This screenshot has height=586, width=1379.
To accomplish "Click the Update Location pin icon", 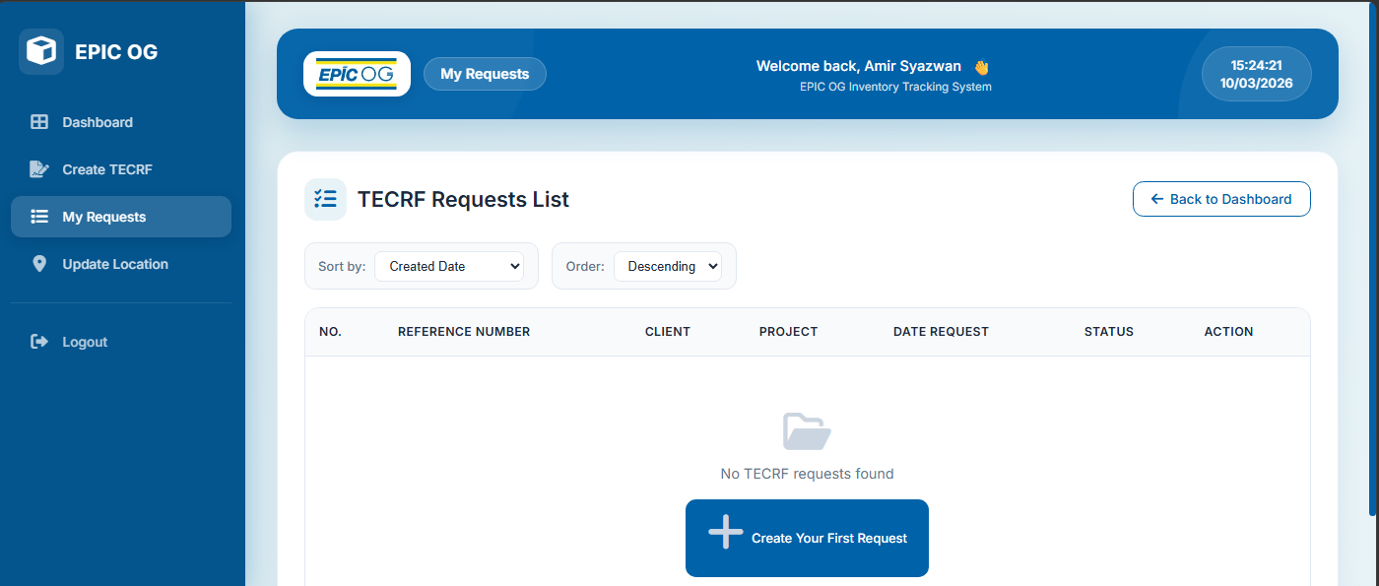I will [x=39, y=264].
